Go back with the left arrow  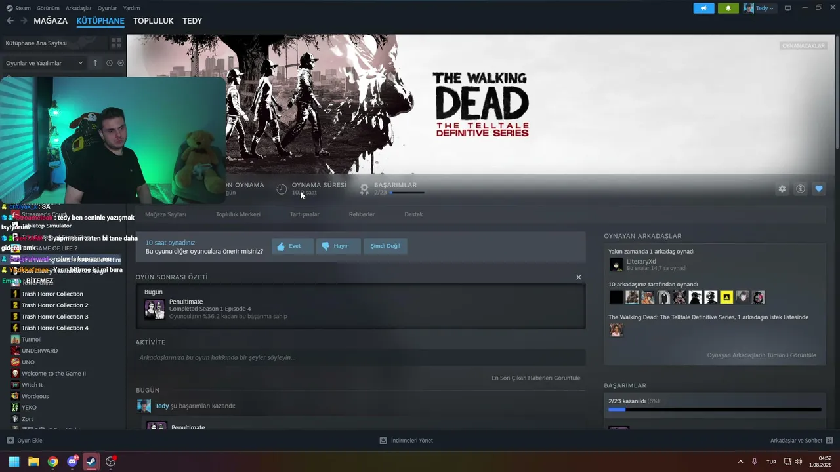point(10,21)
